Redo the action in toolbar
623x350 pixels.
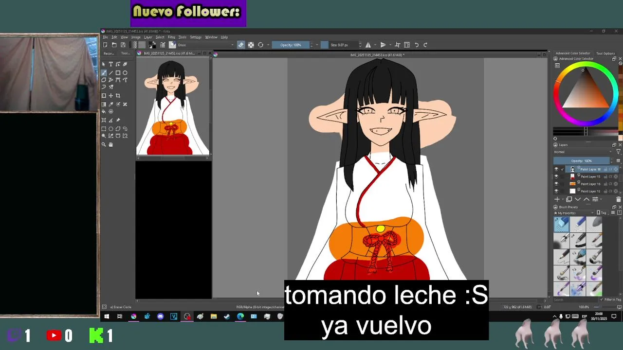click(425, 45)
